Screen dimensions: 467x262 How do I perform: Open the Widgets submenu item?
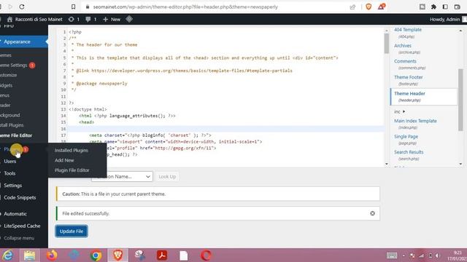coord(7,85)
